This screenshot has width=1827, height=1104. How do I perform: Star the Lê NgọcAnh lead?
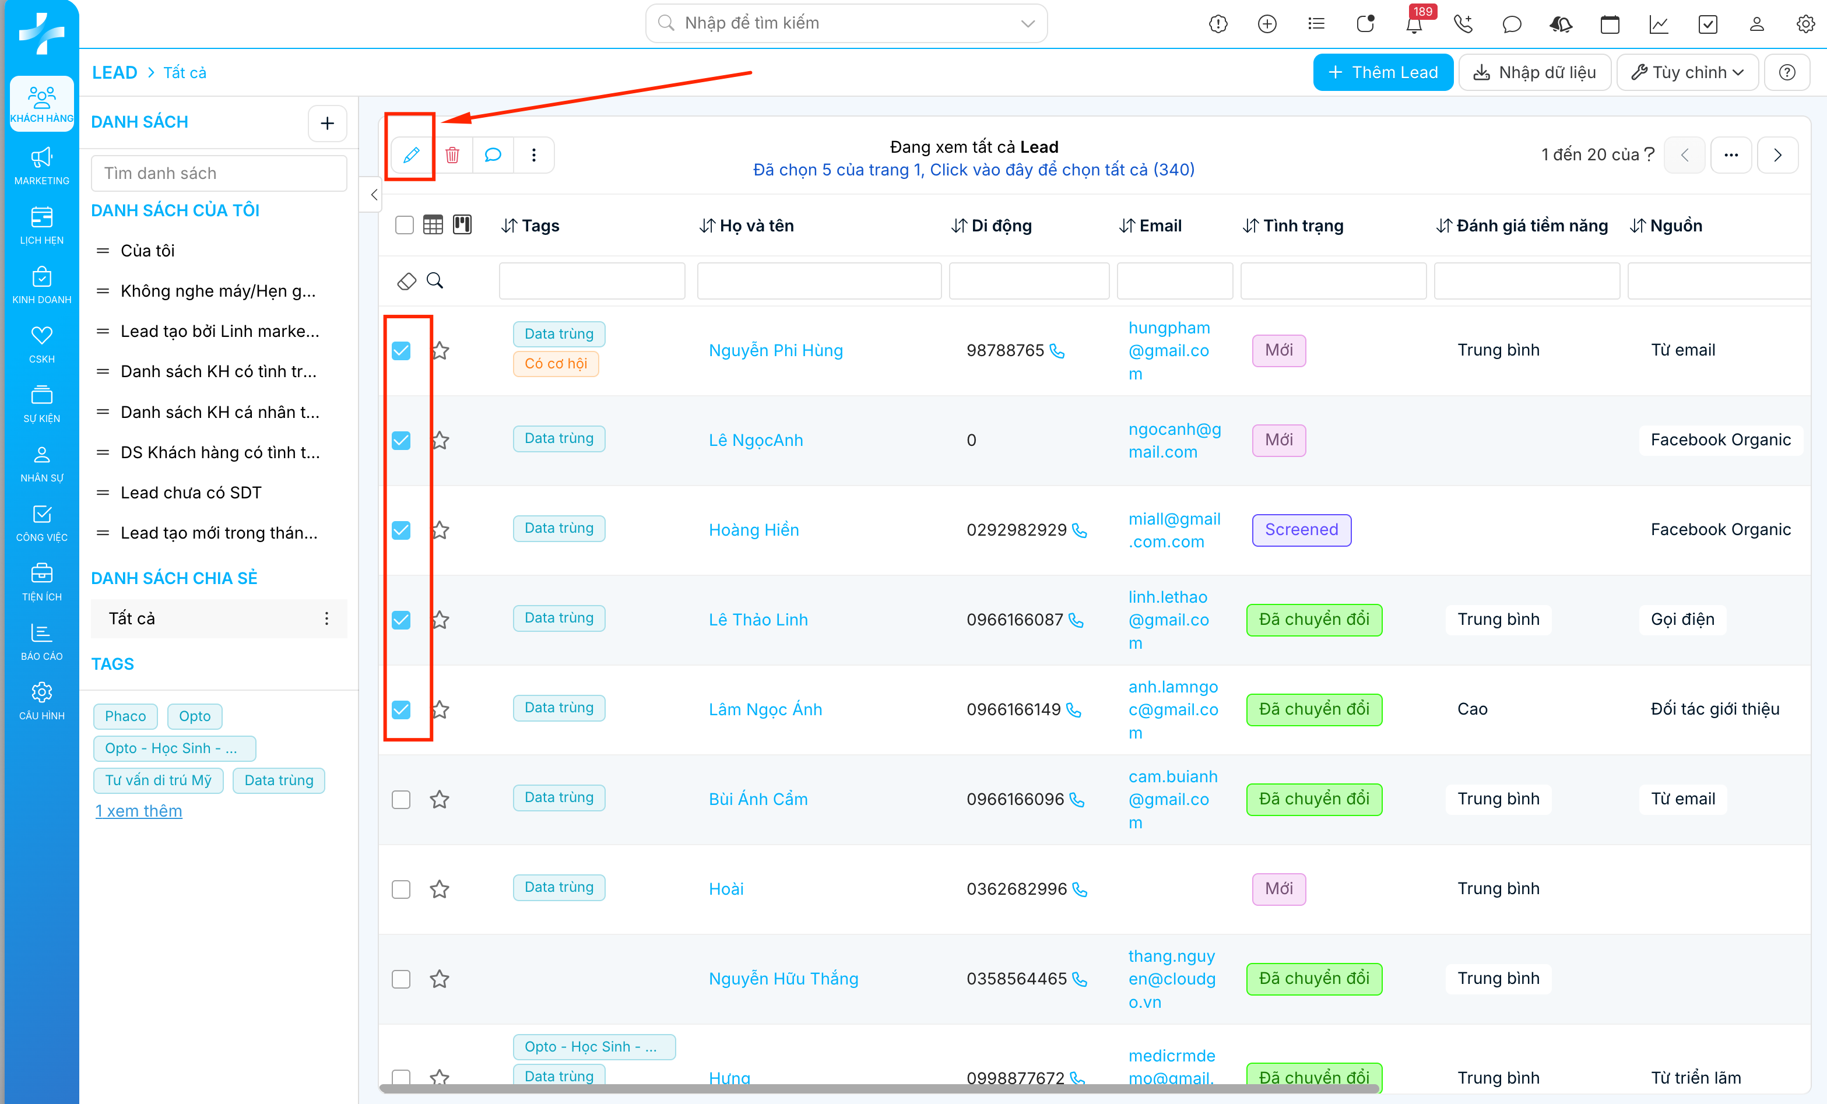click(x=440, y=441)
